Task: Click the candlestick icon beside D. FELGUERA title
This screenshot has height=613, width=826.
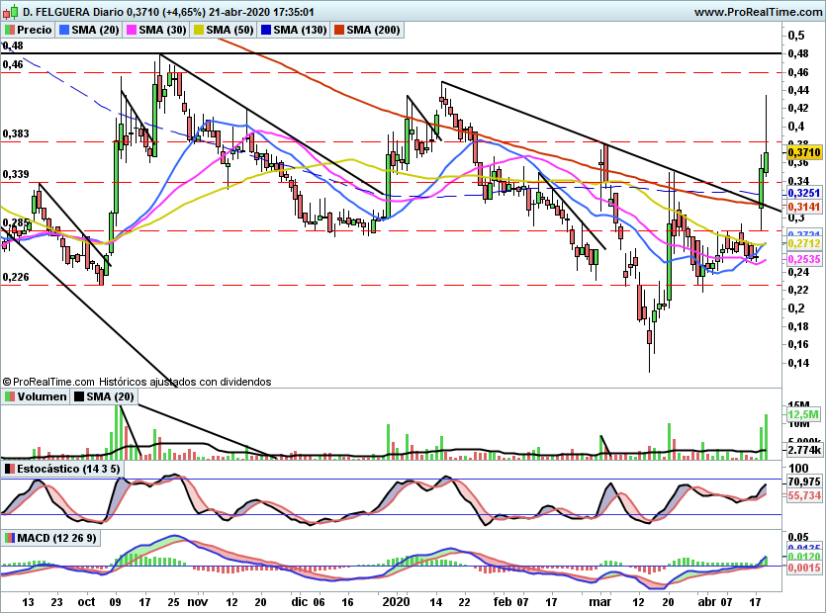Action: point(11,11)
